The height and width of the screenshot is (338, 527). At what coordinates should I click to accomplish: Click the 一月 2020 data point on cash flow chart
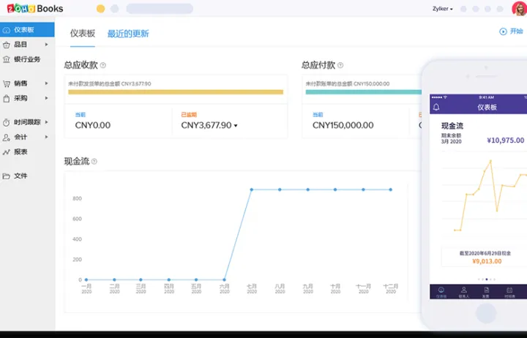click(86, 279)
